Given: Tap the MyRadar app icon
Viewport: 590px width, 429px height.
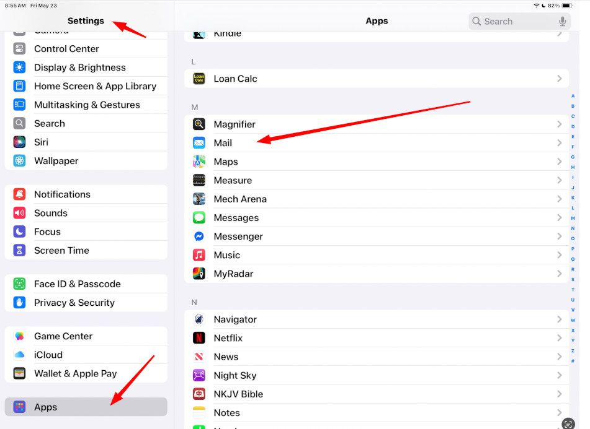Looking at the screenshot, I should click(x=199, y=274).
